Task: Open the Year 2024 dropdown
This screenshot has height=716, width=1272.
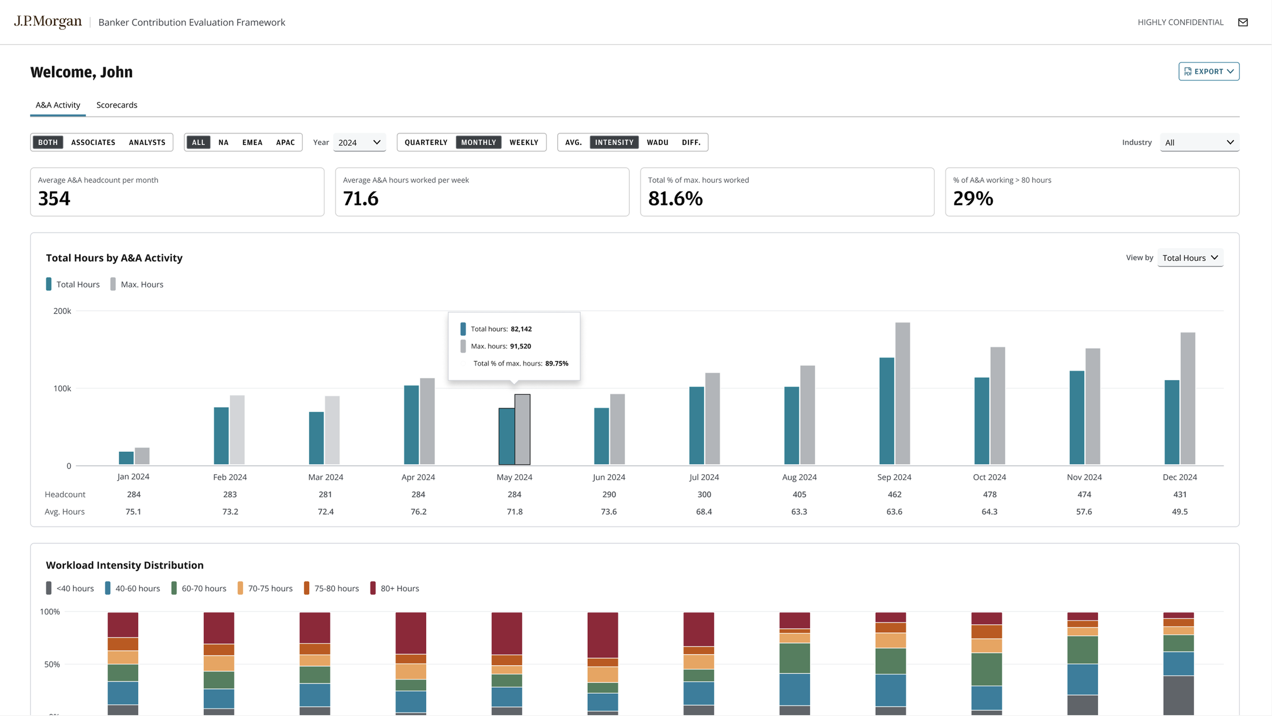Action: 359,142
